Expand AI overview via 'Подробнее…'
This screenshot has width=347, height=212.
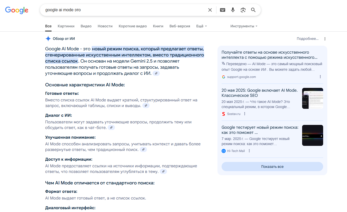coord(308,39)
